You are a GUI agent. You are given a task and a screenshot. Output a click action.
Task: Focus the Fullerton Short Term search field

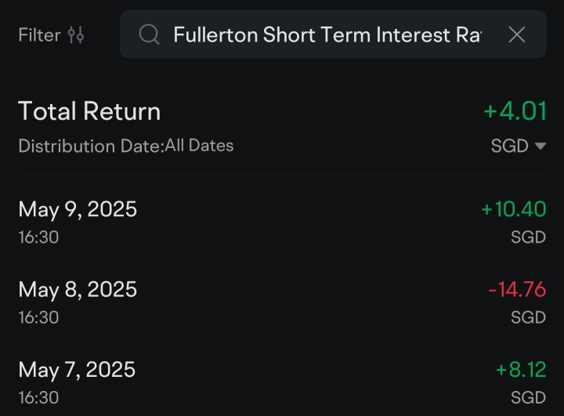coord(327,34)
